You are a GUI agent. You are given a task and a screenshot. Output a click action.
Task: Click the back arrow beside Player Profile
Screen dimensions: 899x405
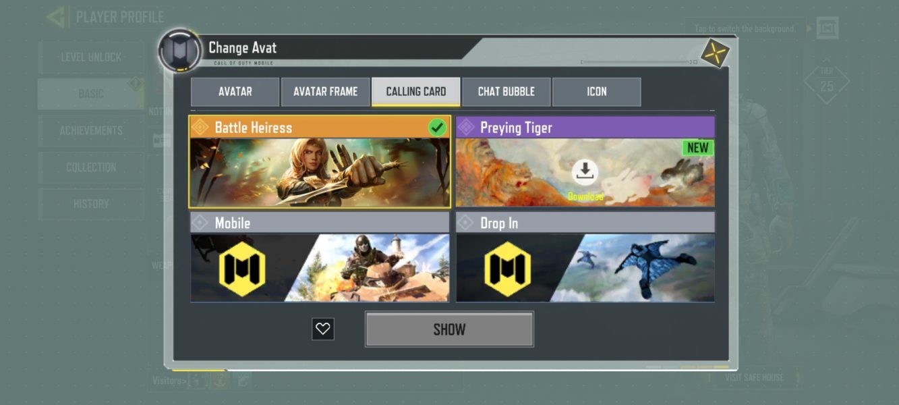(x=57, y=17)
